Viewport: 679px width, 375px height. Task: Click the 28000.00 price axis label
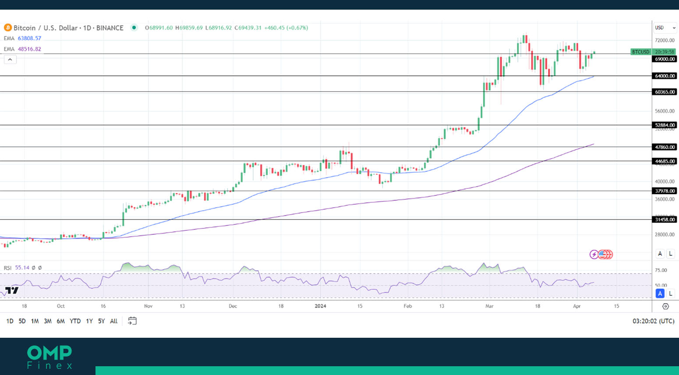665,235
